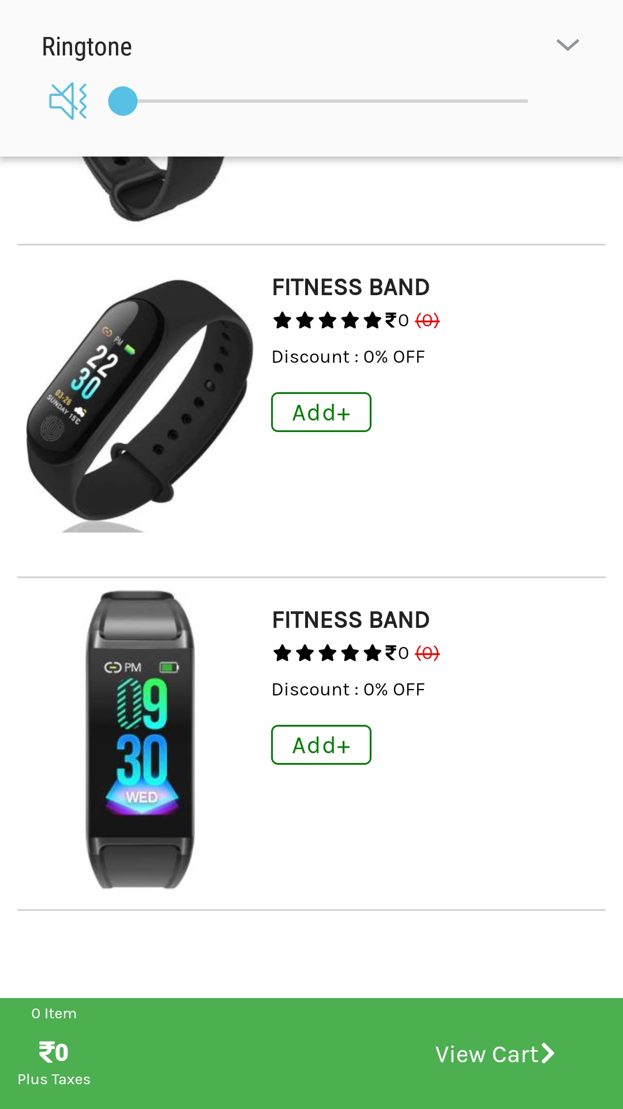This screenshot has height=1109, width=623.
Task: Tap the struck-through red price of the first band
Action: coord(427,321)
